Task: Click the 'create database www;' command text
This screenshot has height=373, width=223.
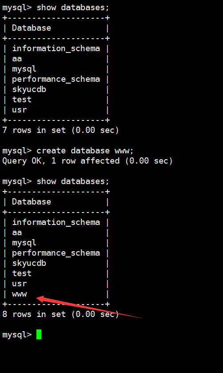Action: click(85, 151)
